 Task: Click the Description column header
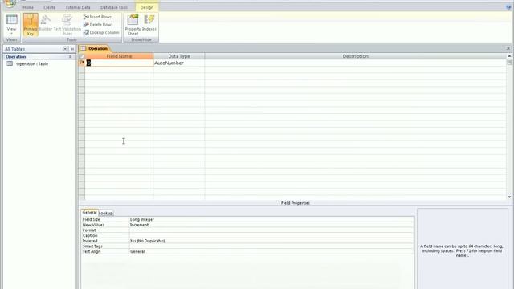[x=355, y=56]
